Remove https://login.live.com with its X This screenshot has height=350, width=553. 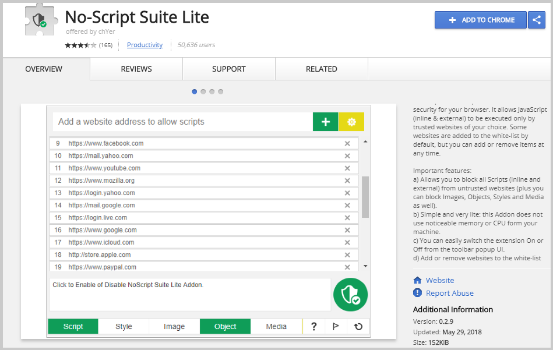[x=347, y=217]
